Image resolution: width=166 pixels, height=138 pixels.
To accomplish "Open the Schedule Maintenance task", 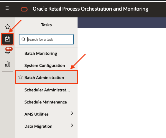I will tap(46, 102).
